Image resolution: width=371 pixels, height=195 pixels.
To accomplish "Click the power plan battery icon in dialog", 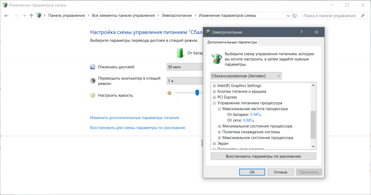I will [217, 58].
